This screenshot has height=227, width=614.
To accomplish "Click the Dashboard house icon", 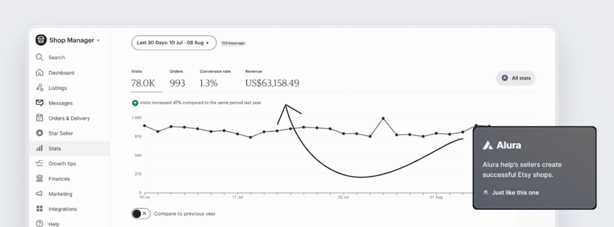I will 40,72.
